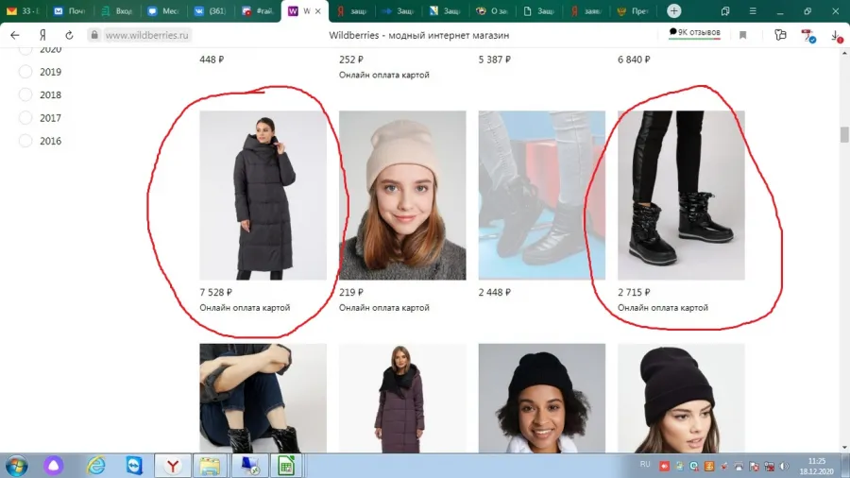Switch to the Gmail '33 -' tab

[x=24, y=10]
